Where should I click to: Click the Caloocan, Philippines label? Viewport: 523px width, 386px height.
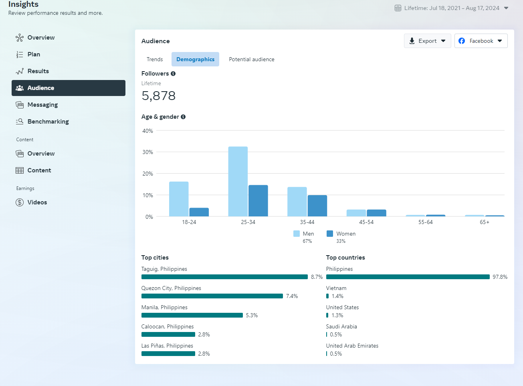[168, 326]
